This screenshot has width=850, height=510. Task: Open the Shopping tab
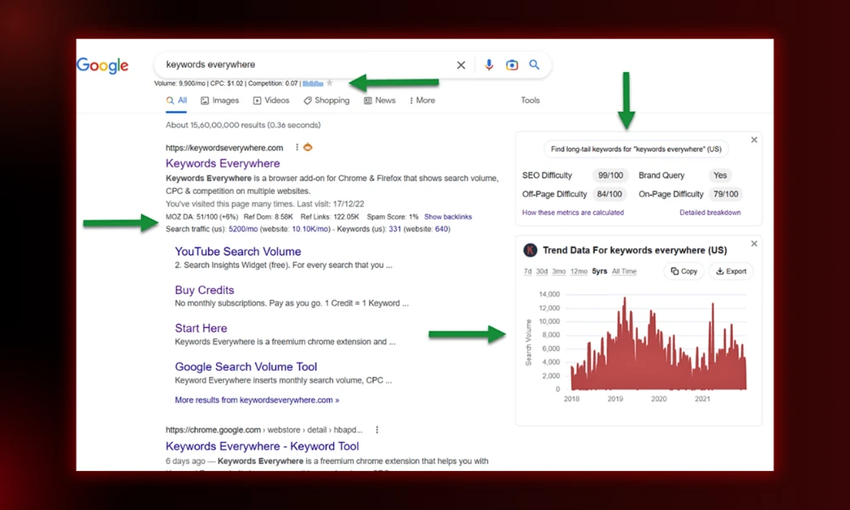point(326,100)
